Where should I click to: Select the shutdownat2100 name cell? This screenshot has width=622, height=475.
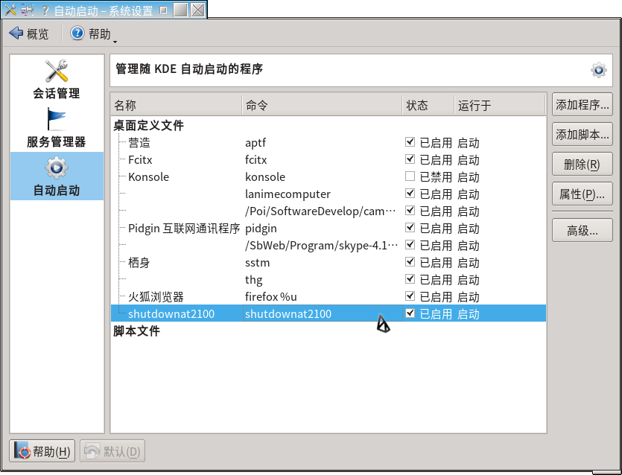[171, 314]
